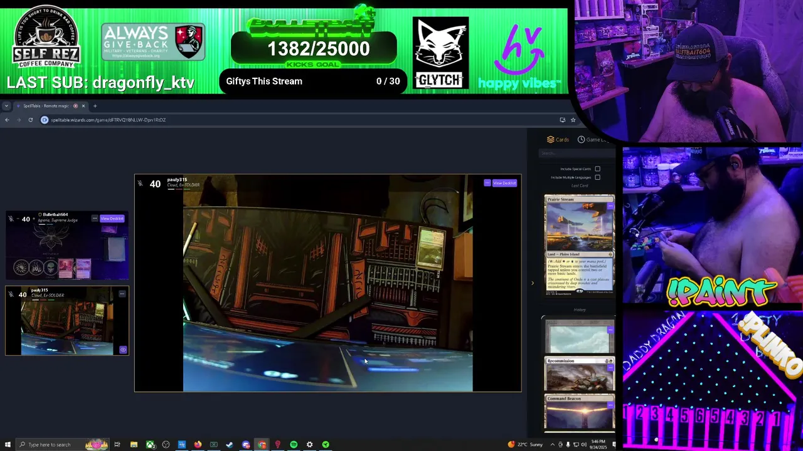Screen dimensions: 803x451
Task: Open the Windows Start menu
Action: [8, 445]
